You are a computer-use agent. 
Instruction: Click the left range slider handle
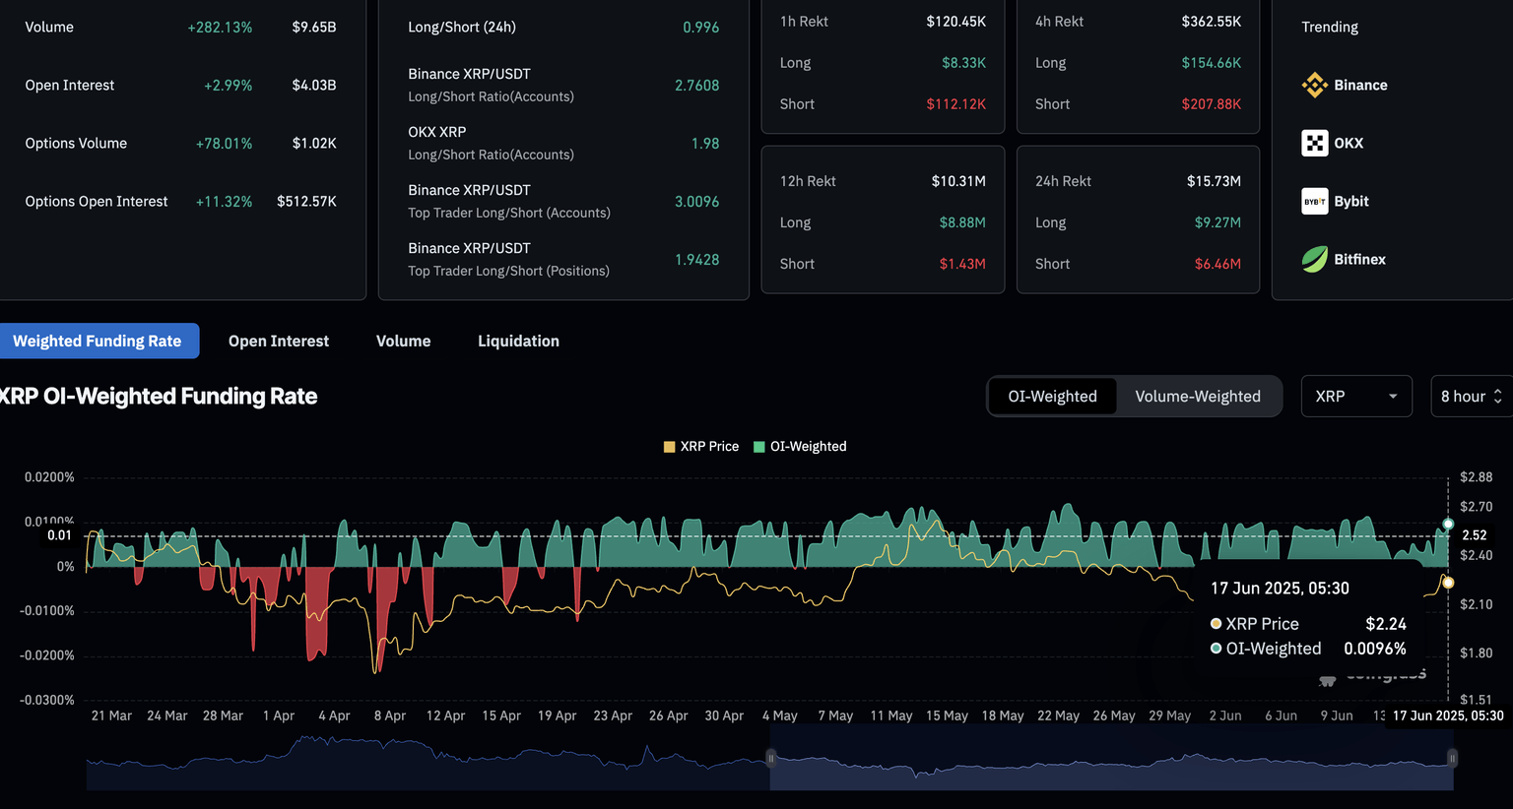771,758
